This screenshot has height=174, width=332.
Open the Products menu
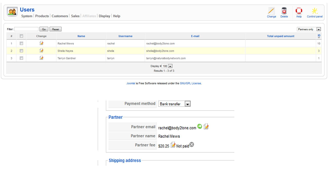(42, 16)
